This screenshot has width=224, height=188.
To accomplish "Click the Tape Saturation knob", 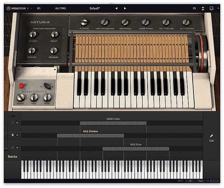I will click(x=105, y=23).
